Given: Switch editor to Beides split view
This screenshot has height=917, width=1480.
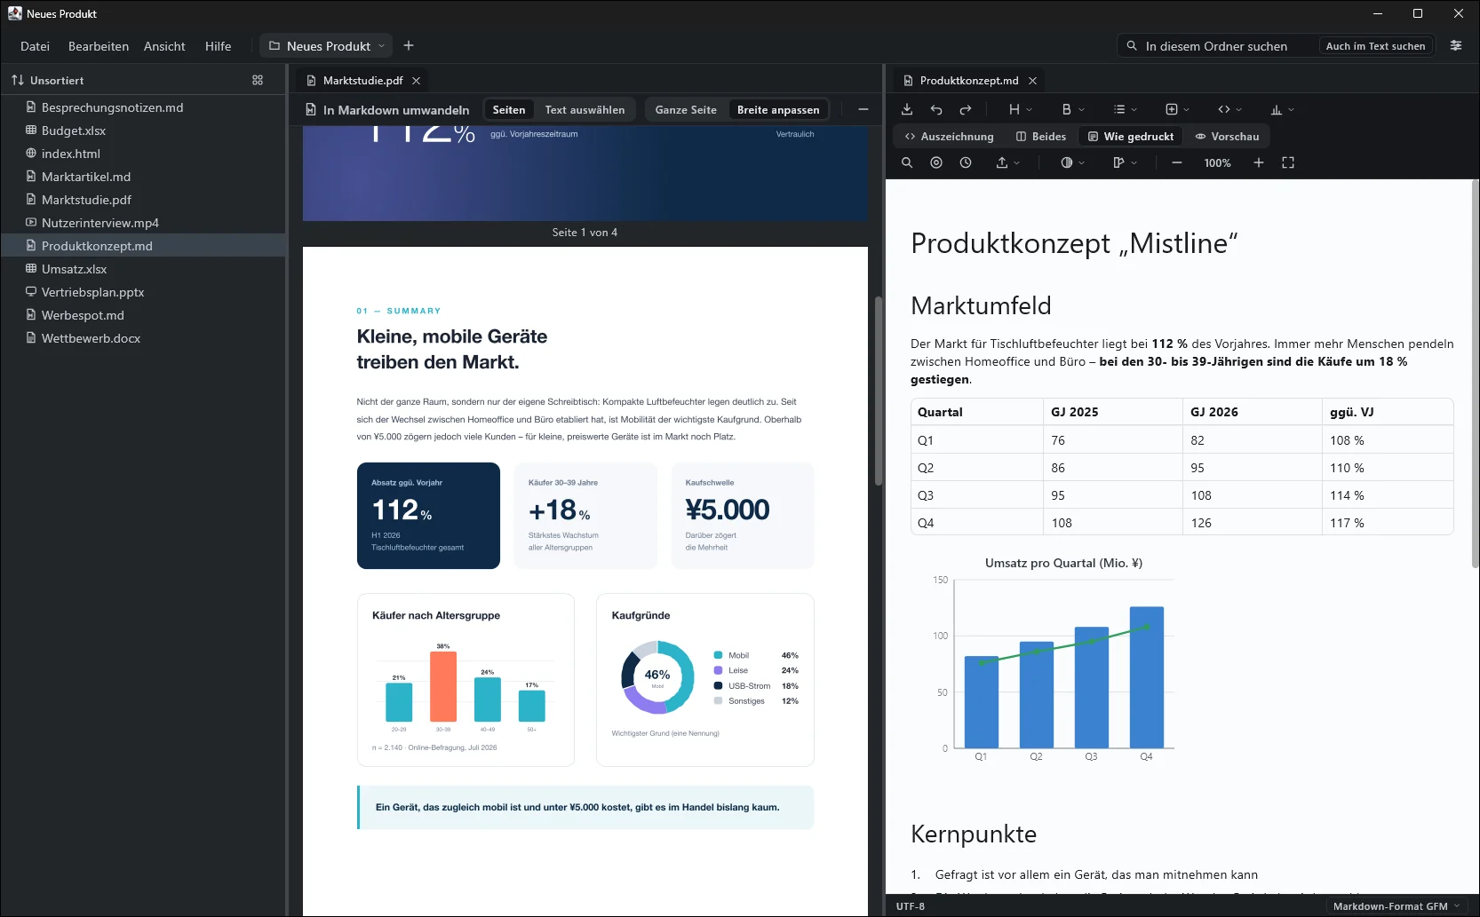Looking at the screenshot, I should [x=1040, y=136].
